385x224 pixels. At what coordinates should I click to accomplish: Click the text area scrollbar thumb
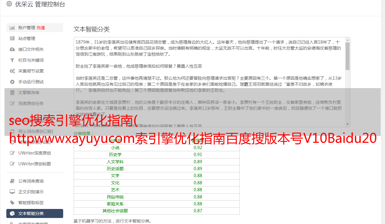(x=347, y=56)
